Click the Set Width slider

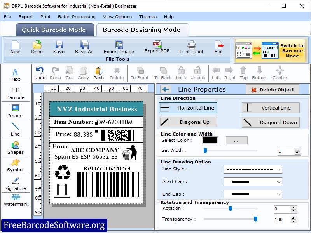(x=231, y=151)
